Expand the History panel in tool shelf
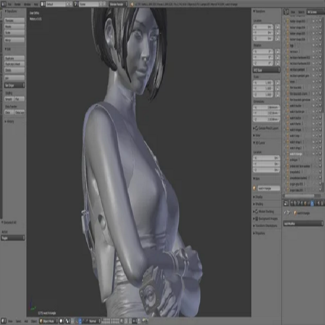The image size is (325, 325). tap(9, 121)
